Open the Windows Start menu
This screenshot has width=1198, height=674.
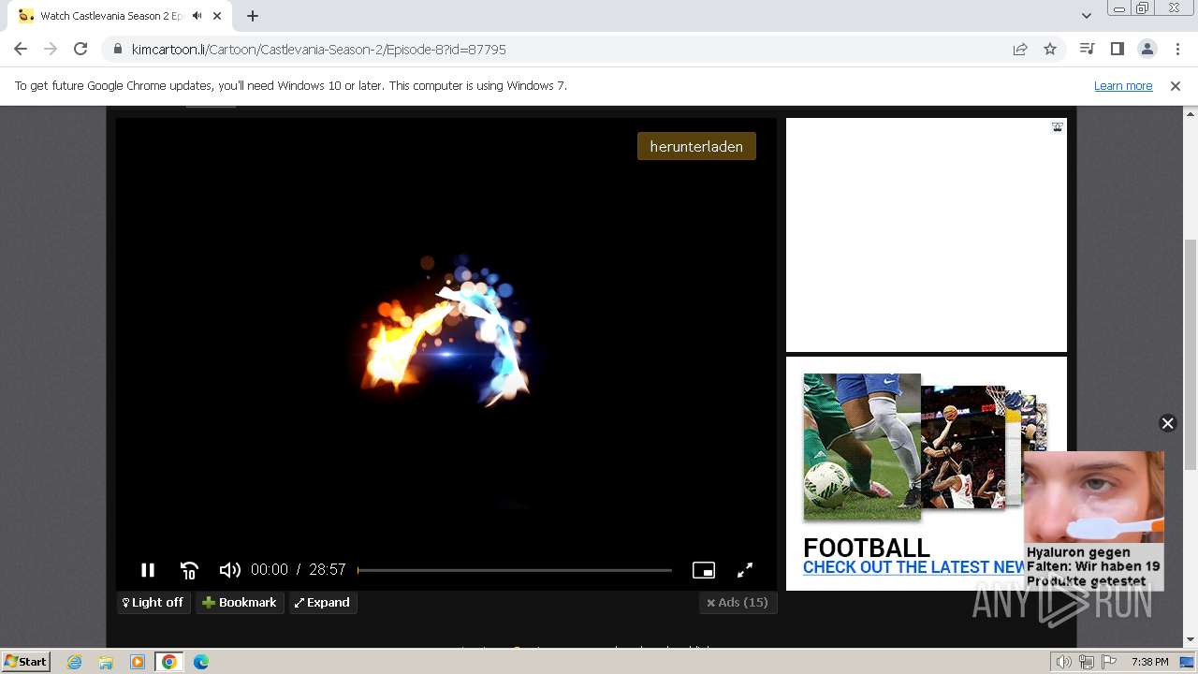pyautogui.click(x=26, y=662)
